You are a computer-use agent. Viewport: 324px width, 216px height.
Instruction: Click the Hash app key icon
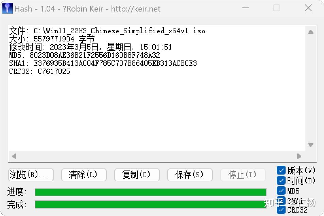tap(7, 8)
